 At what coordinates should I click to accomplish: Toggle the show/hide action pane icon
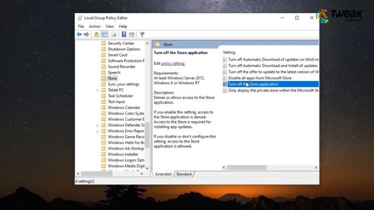click(x=131, y=34)
